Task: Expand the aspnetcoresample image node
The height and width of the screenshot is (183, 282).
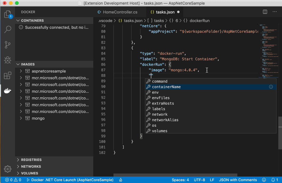Action: 21,71
